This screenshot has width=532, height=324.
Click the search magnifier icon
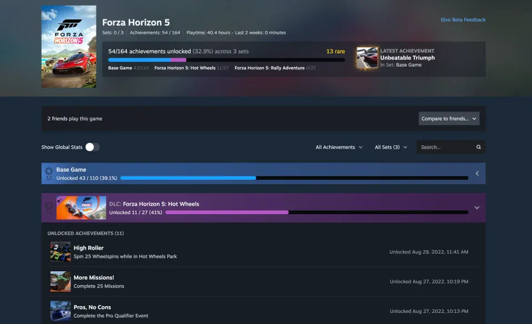coord(478,147)
